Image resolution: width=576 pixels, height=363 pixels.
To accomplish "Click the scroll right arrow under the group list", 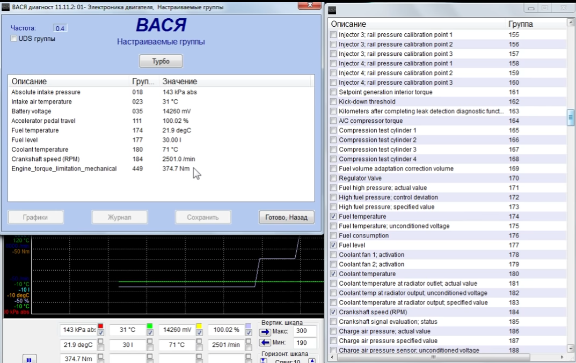I will coord(563,357).
